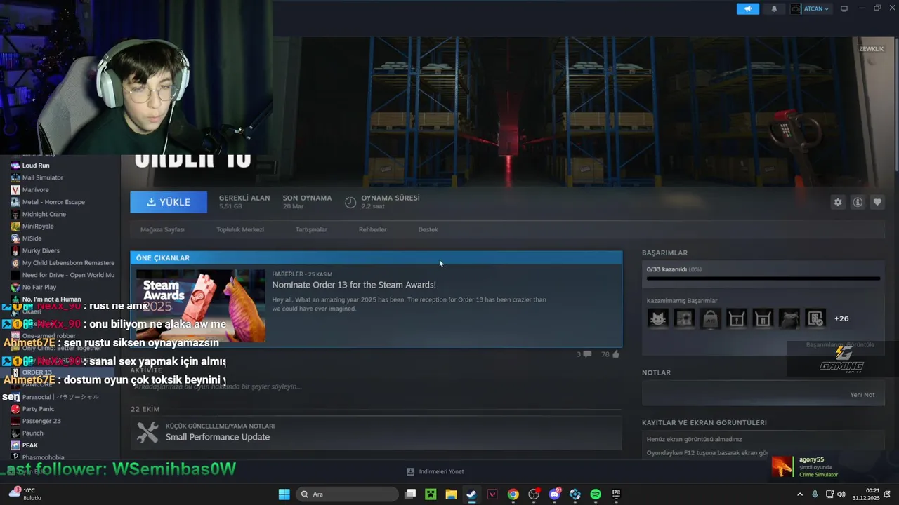
Task: Click the taskbar Ara search box
Action: (347, 494)
